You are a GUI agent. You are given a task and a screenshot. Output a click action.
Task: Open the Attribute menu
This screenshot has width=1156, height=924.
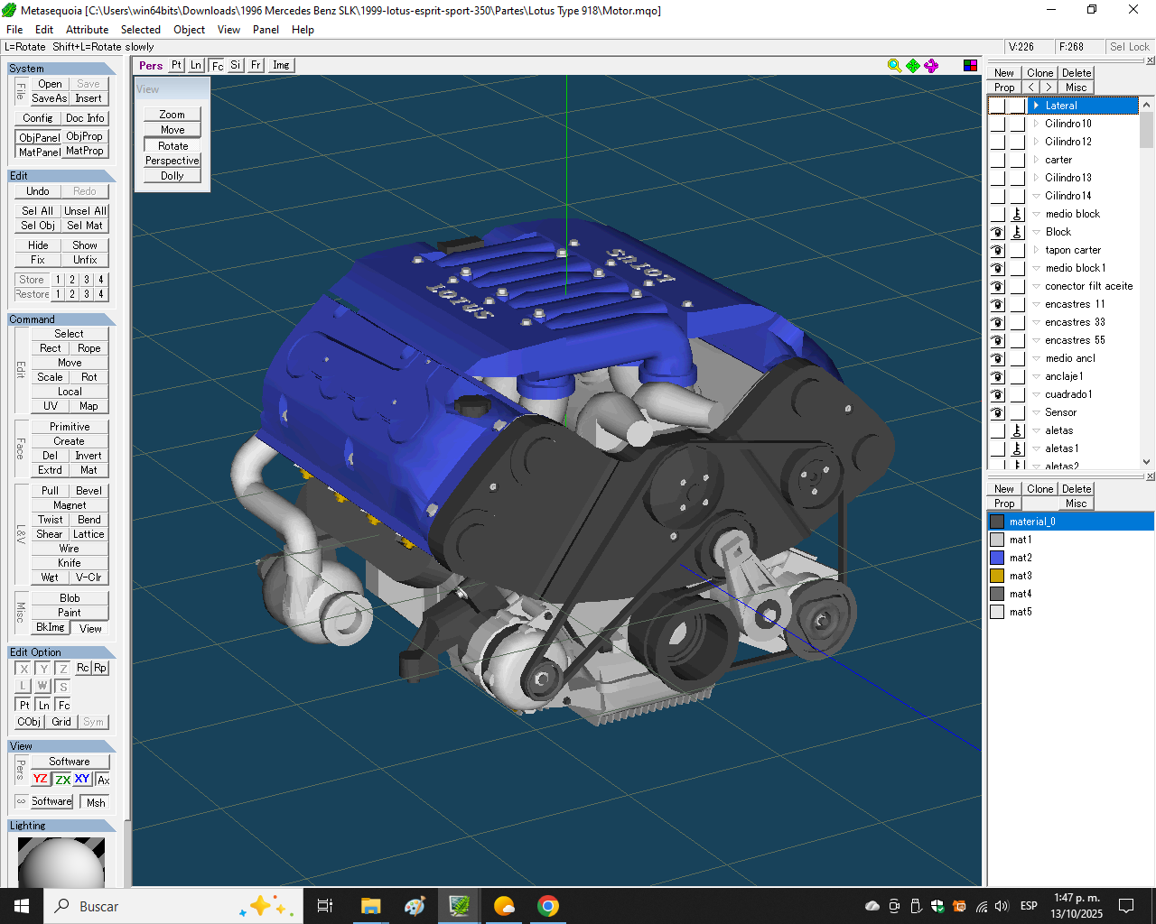(x=87, y=30)
